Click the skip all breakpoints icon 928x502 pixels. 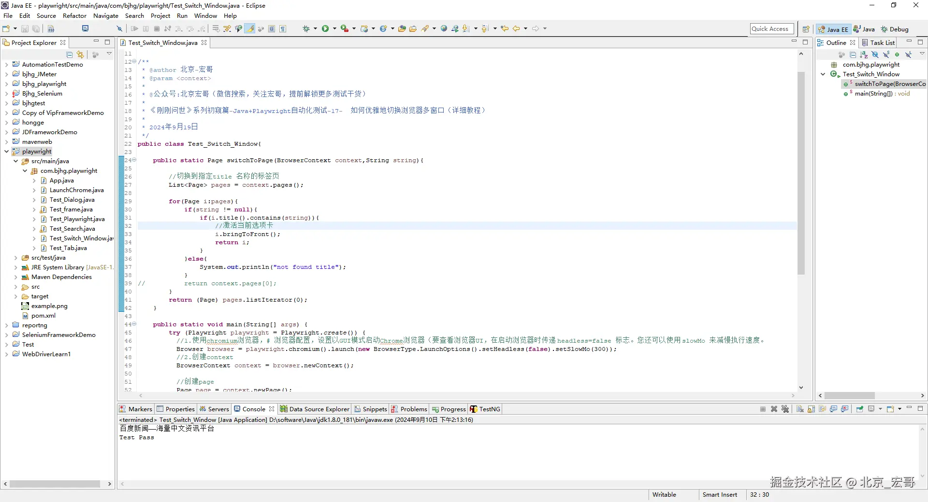[x=119, y=29]
